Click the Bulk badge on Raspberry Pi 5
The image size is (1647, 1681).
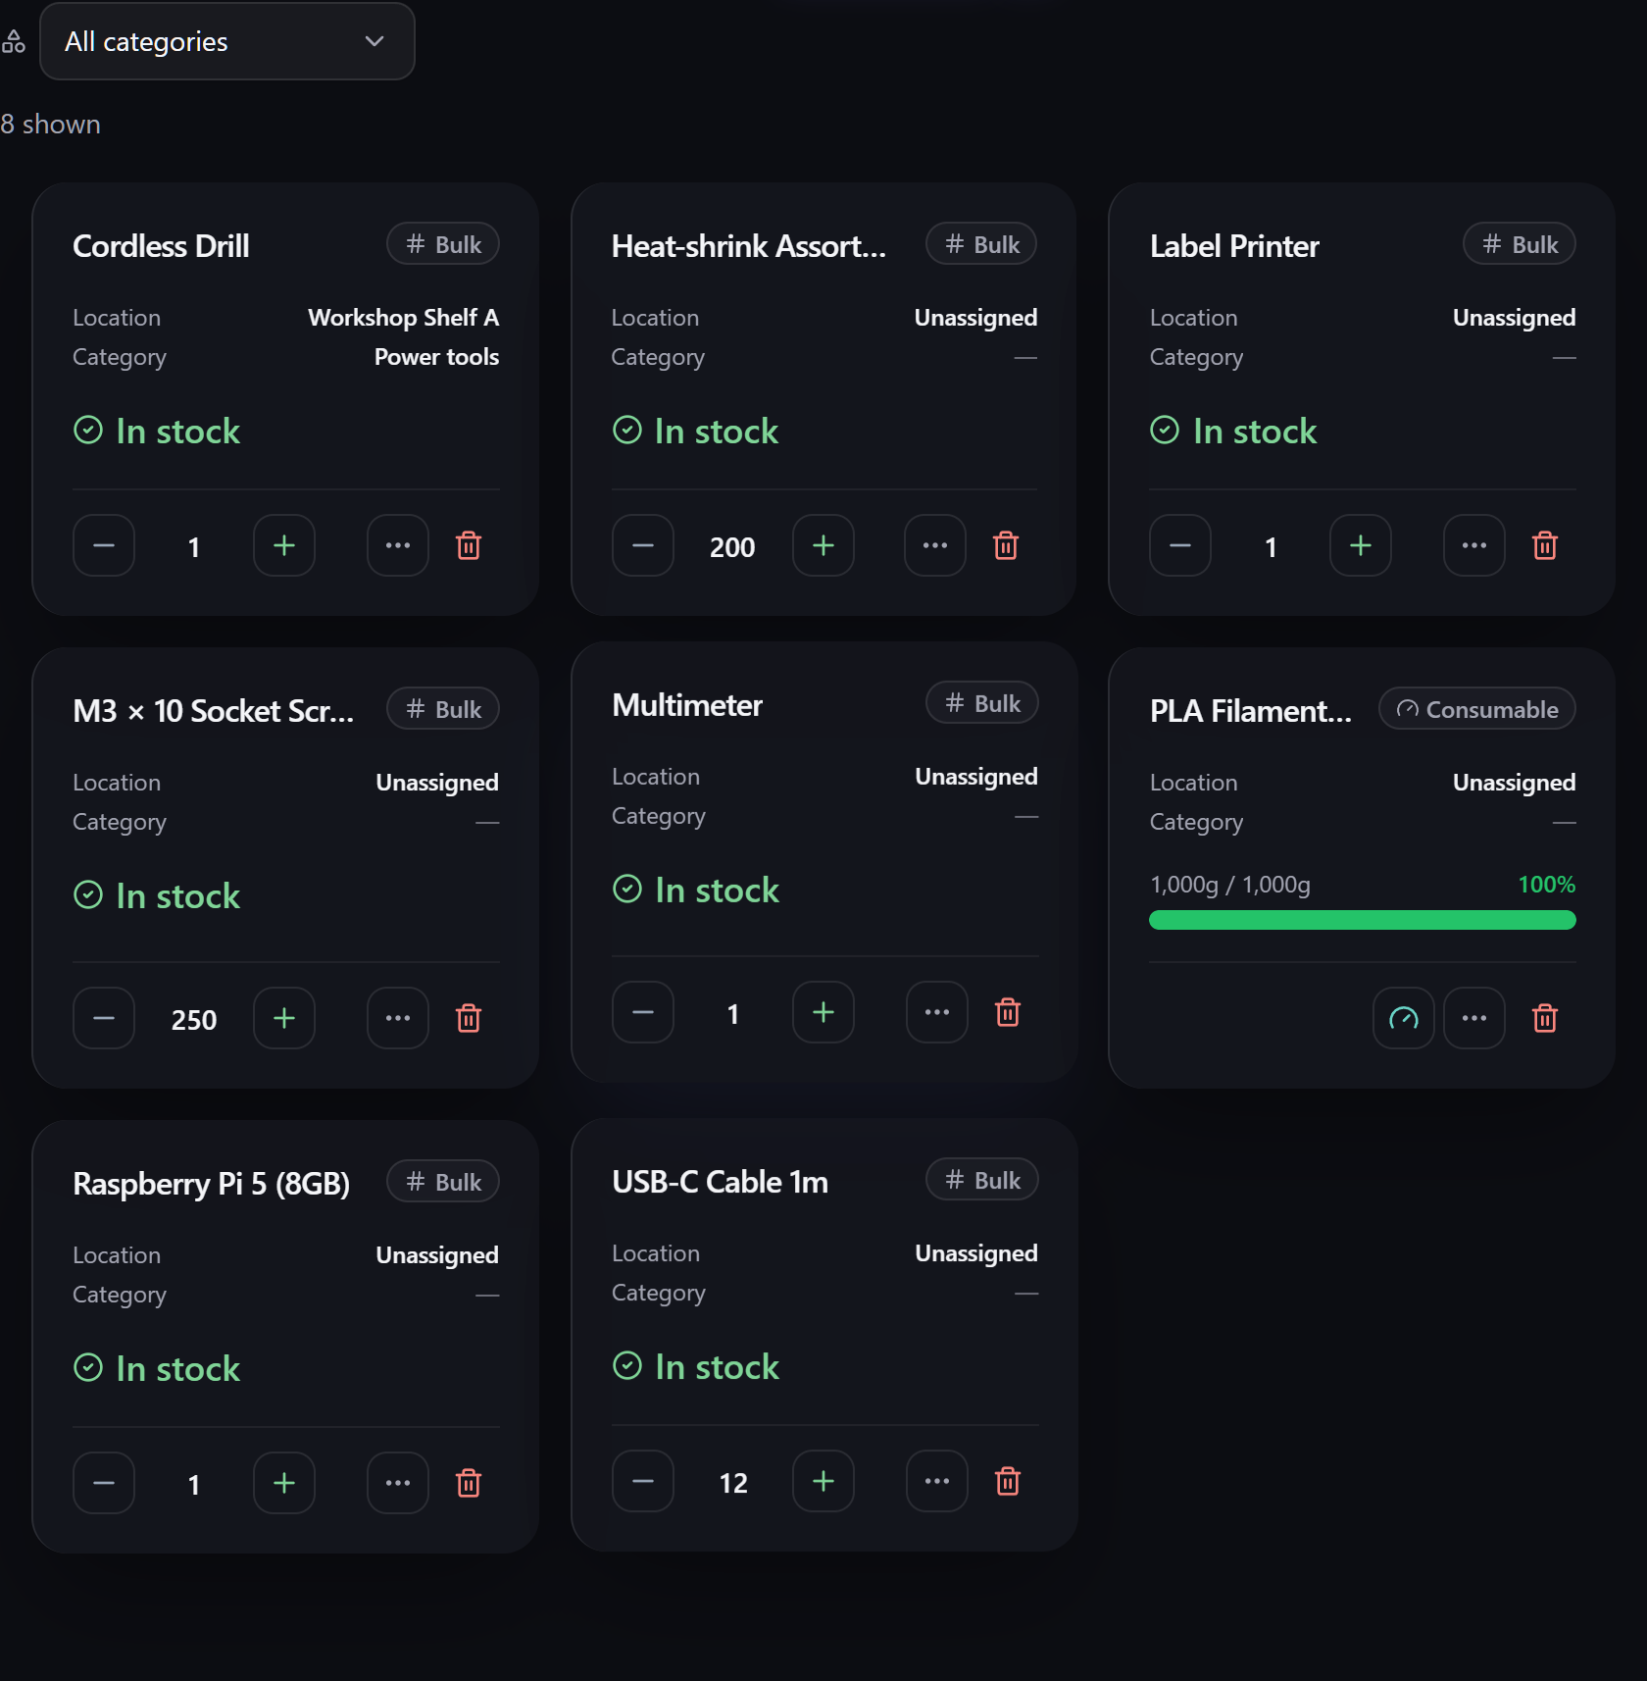(443, 1182)
